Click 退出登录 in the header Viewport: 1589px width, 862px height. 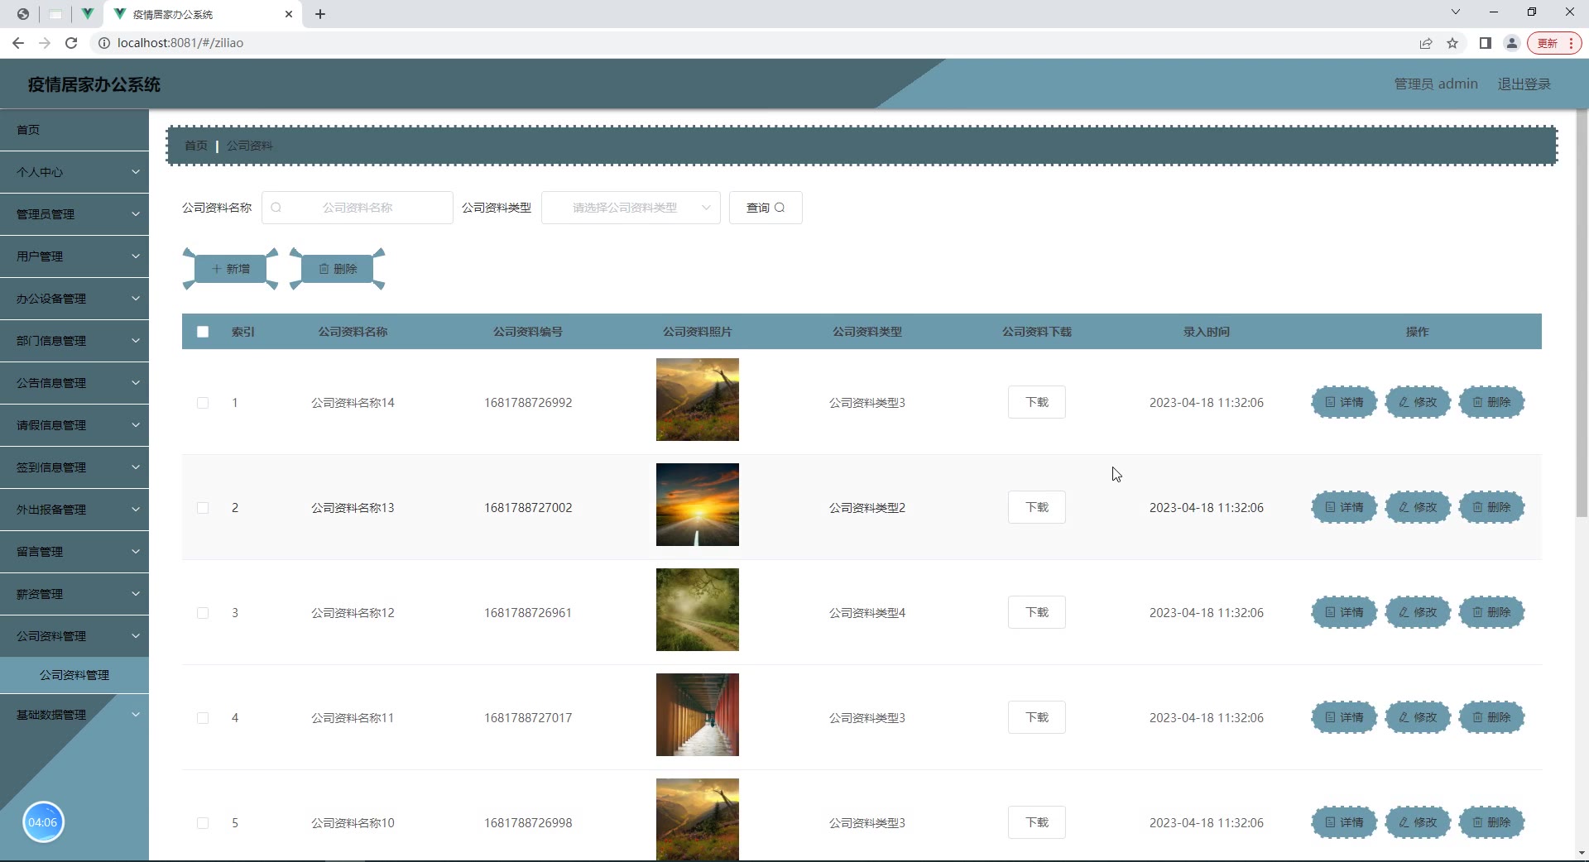point(1524,84)
